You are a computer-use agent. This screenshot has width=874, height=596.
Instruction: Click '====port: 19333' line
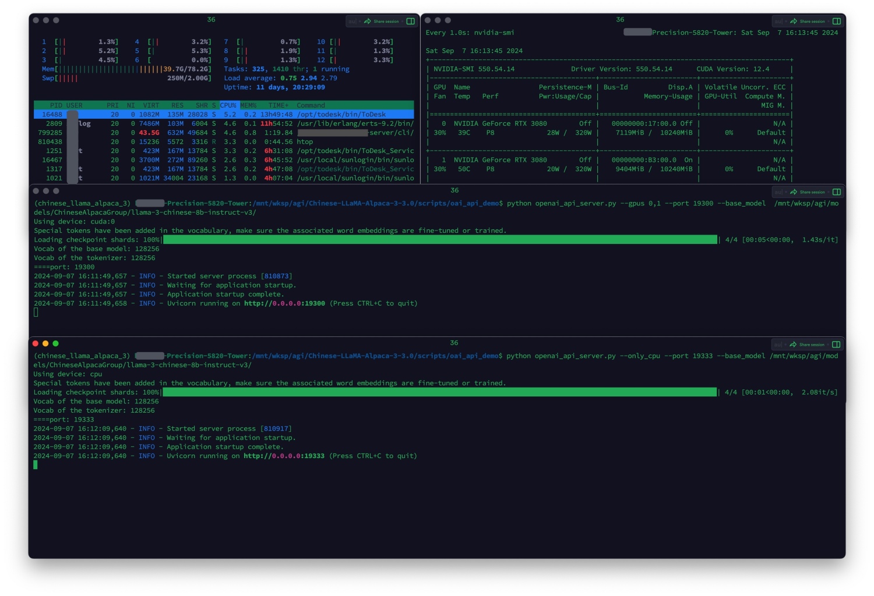[x=64, y=420]
